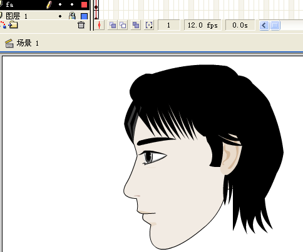Click the 12.0 fps frame rate field

pyautogui.click(x=202, y=25)
